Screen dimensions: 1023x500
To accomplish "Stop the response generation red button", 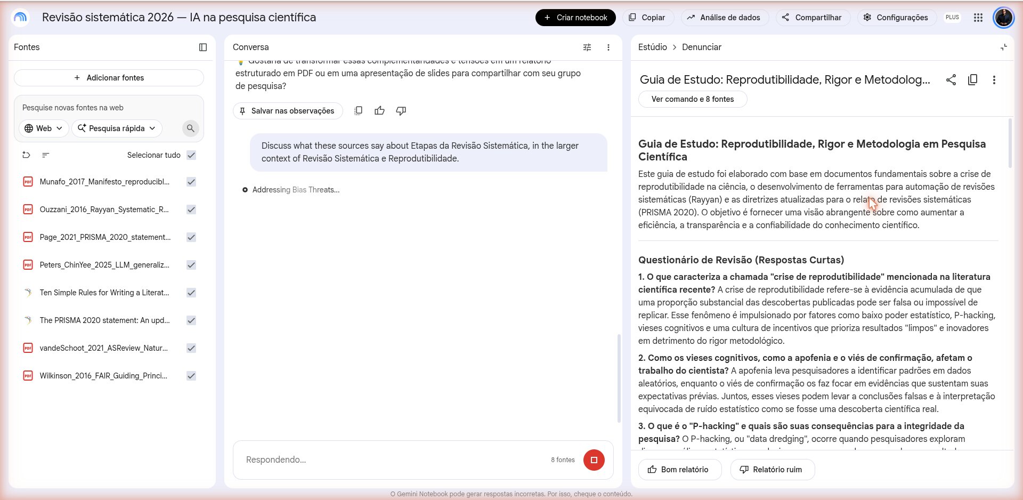I will tap(594, 460).
